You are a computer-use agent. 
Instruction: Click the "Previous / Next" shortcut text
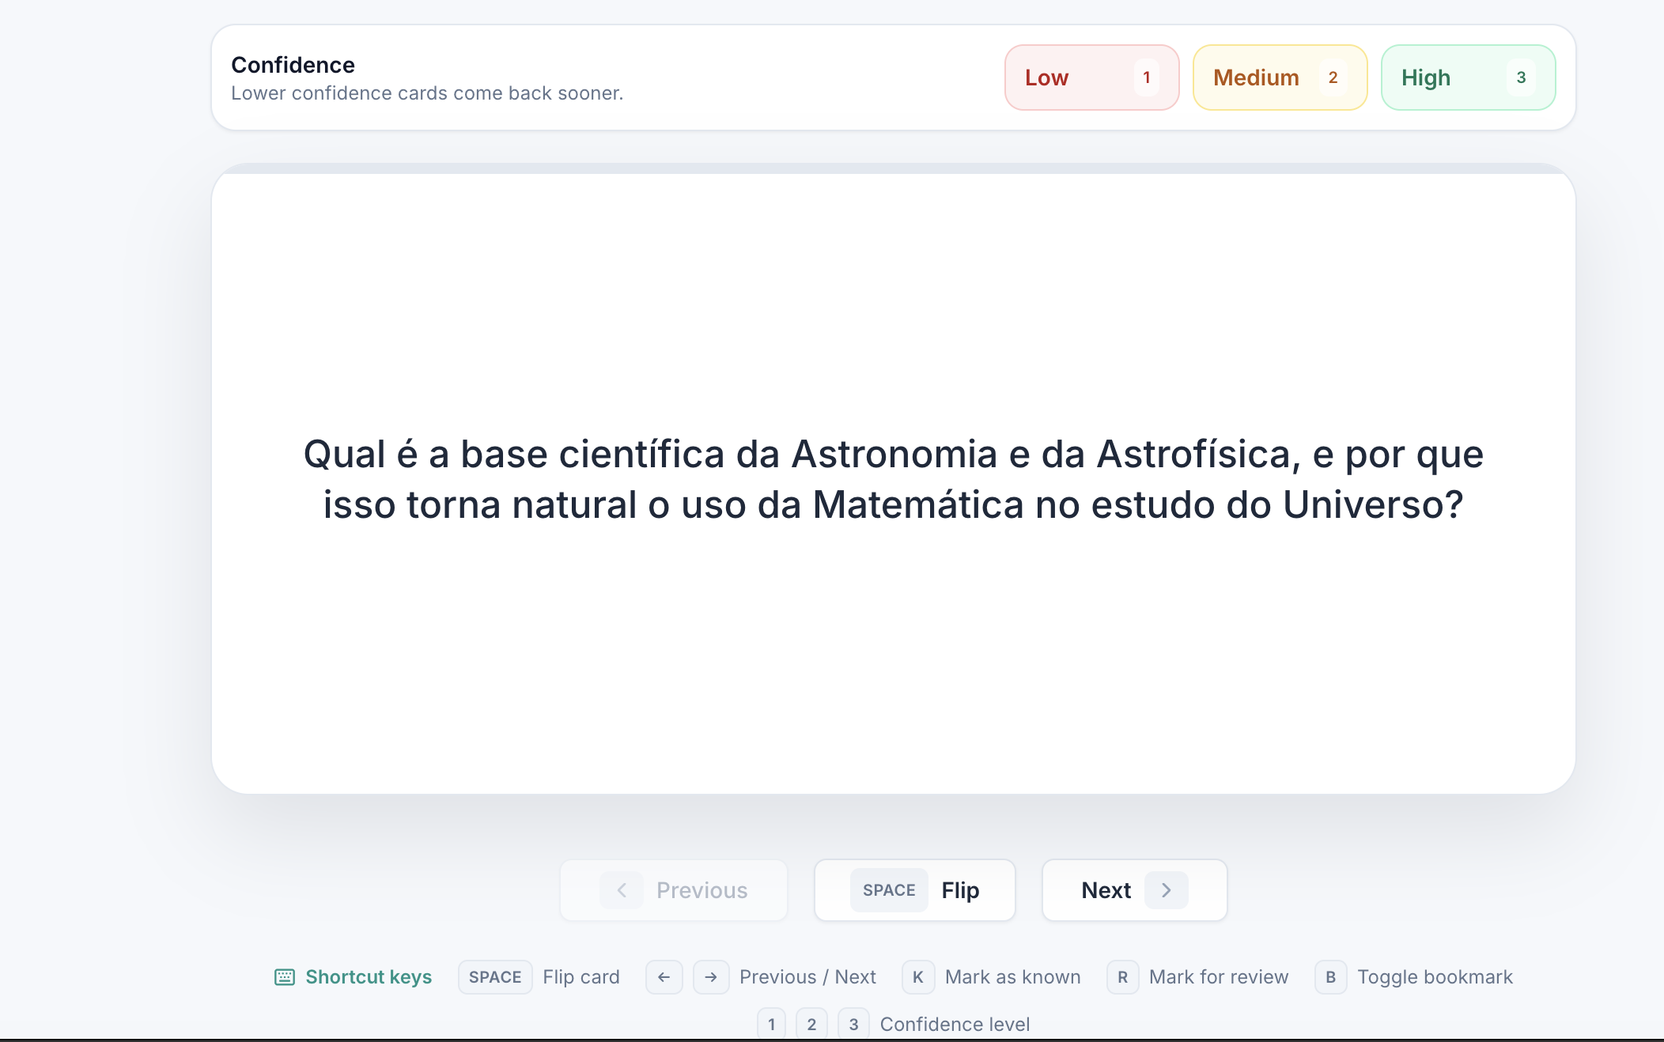tap(807, 977)
